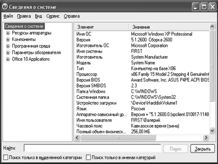Expand Параметры обозревателя plus icon

point(8,53)
